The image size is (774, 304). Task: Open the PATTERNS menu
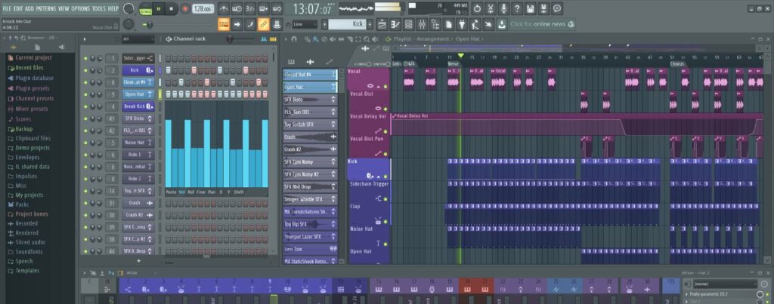46,8
